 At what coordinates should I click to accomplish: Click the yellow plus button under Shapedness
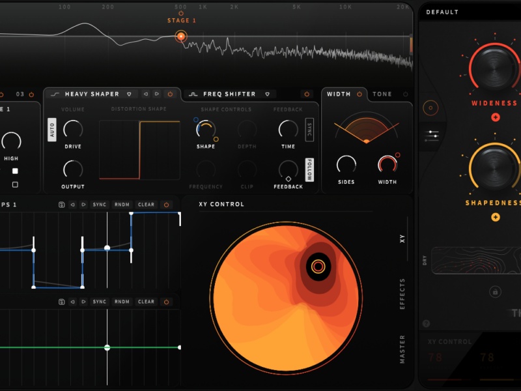496,217
